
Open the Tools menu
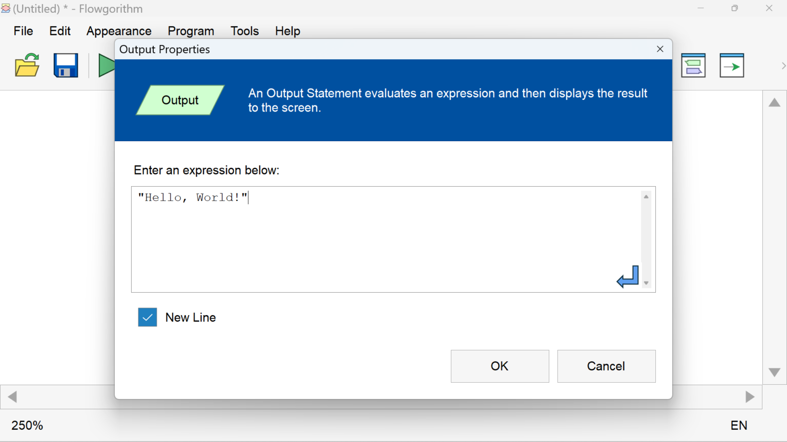[x=244, y=31]
